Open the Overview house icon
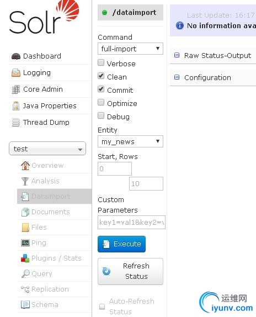 [x=25, y=166]
